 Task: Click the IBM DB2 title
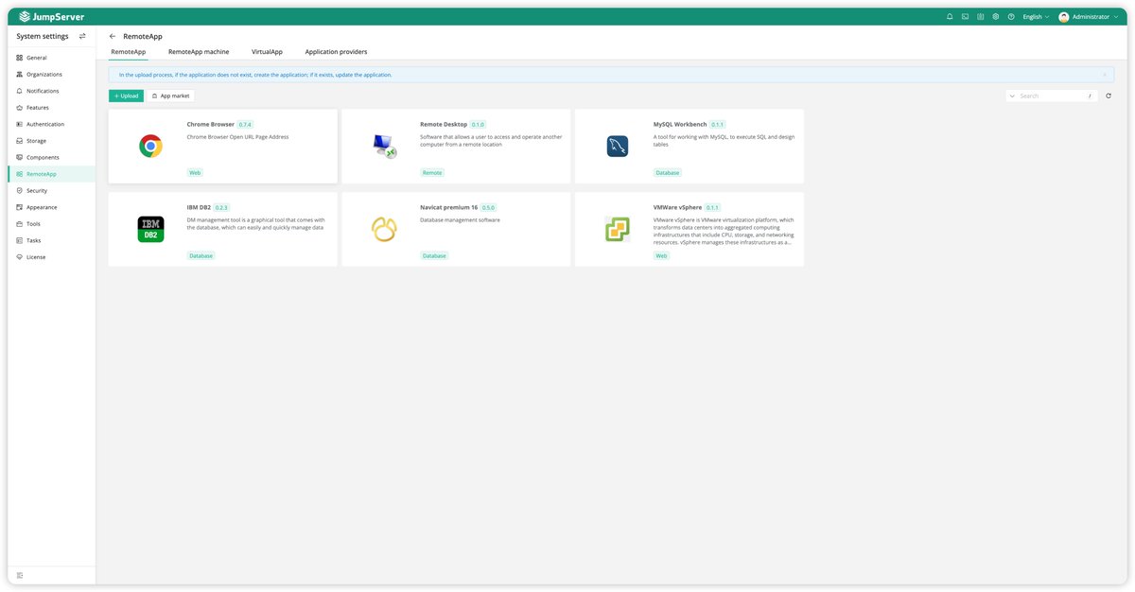coord(199,207)
